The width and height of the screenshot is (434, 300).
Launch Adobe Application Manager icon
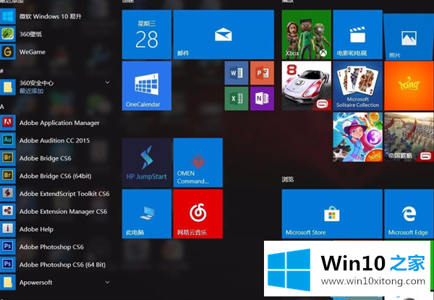tap(8, 122)
